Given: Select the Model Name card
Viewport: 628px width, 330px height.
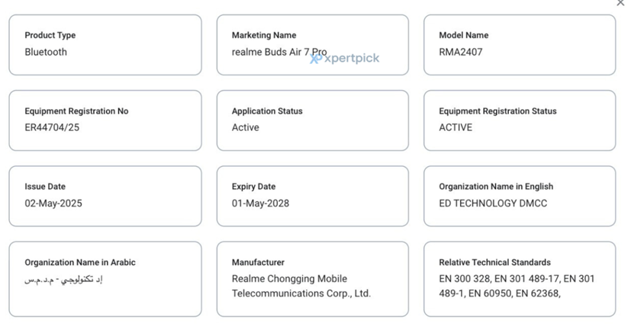Looking at the screenshot, I should 519,44.
